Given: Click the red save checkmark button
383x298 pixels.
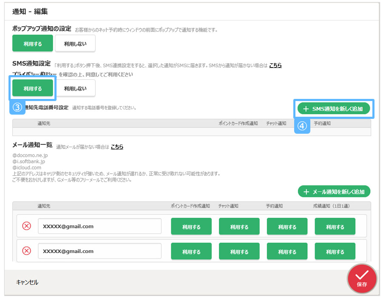Looking at the screenshot, I should (x=362, y=279).
